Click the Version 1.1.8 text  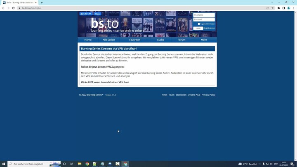click(x=111, y=95)
